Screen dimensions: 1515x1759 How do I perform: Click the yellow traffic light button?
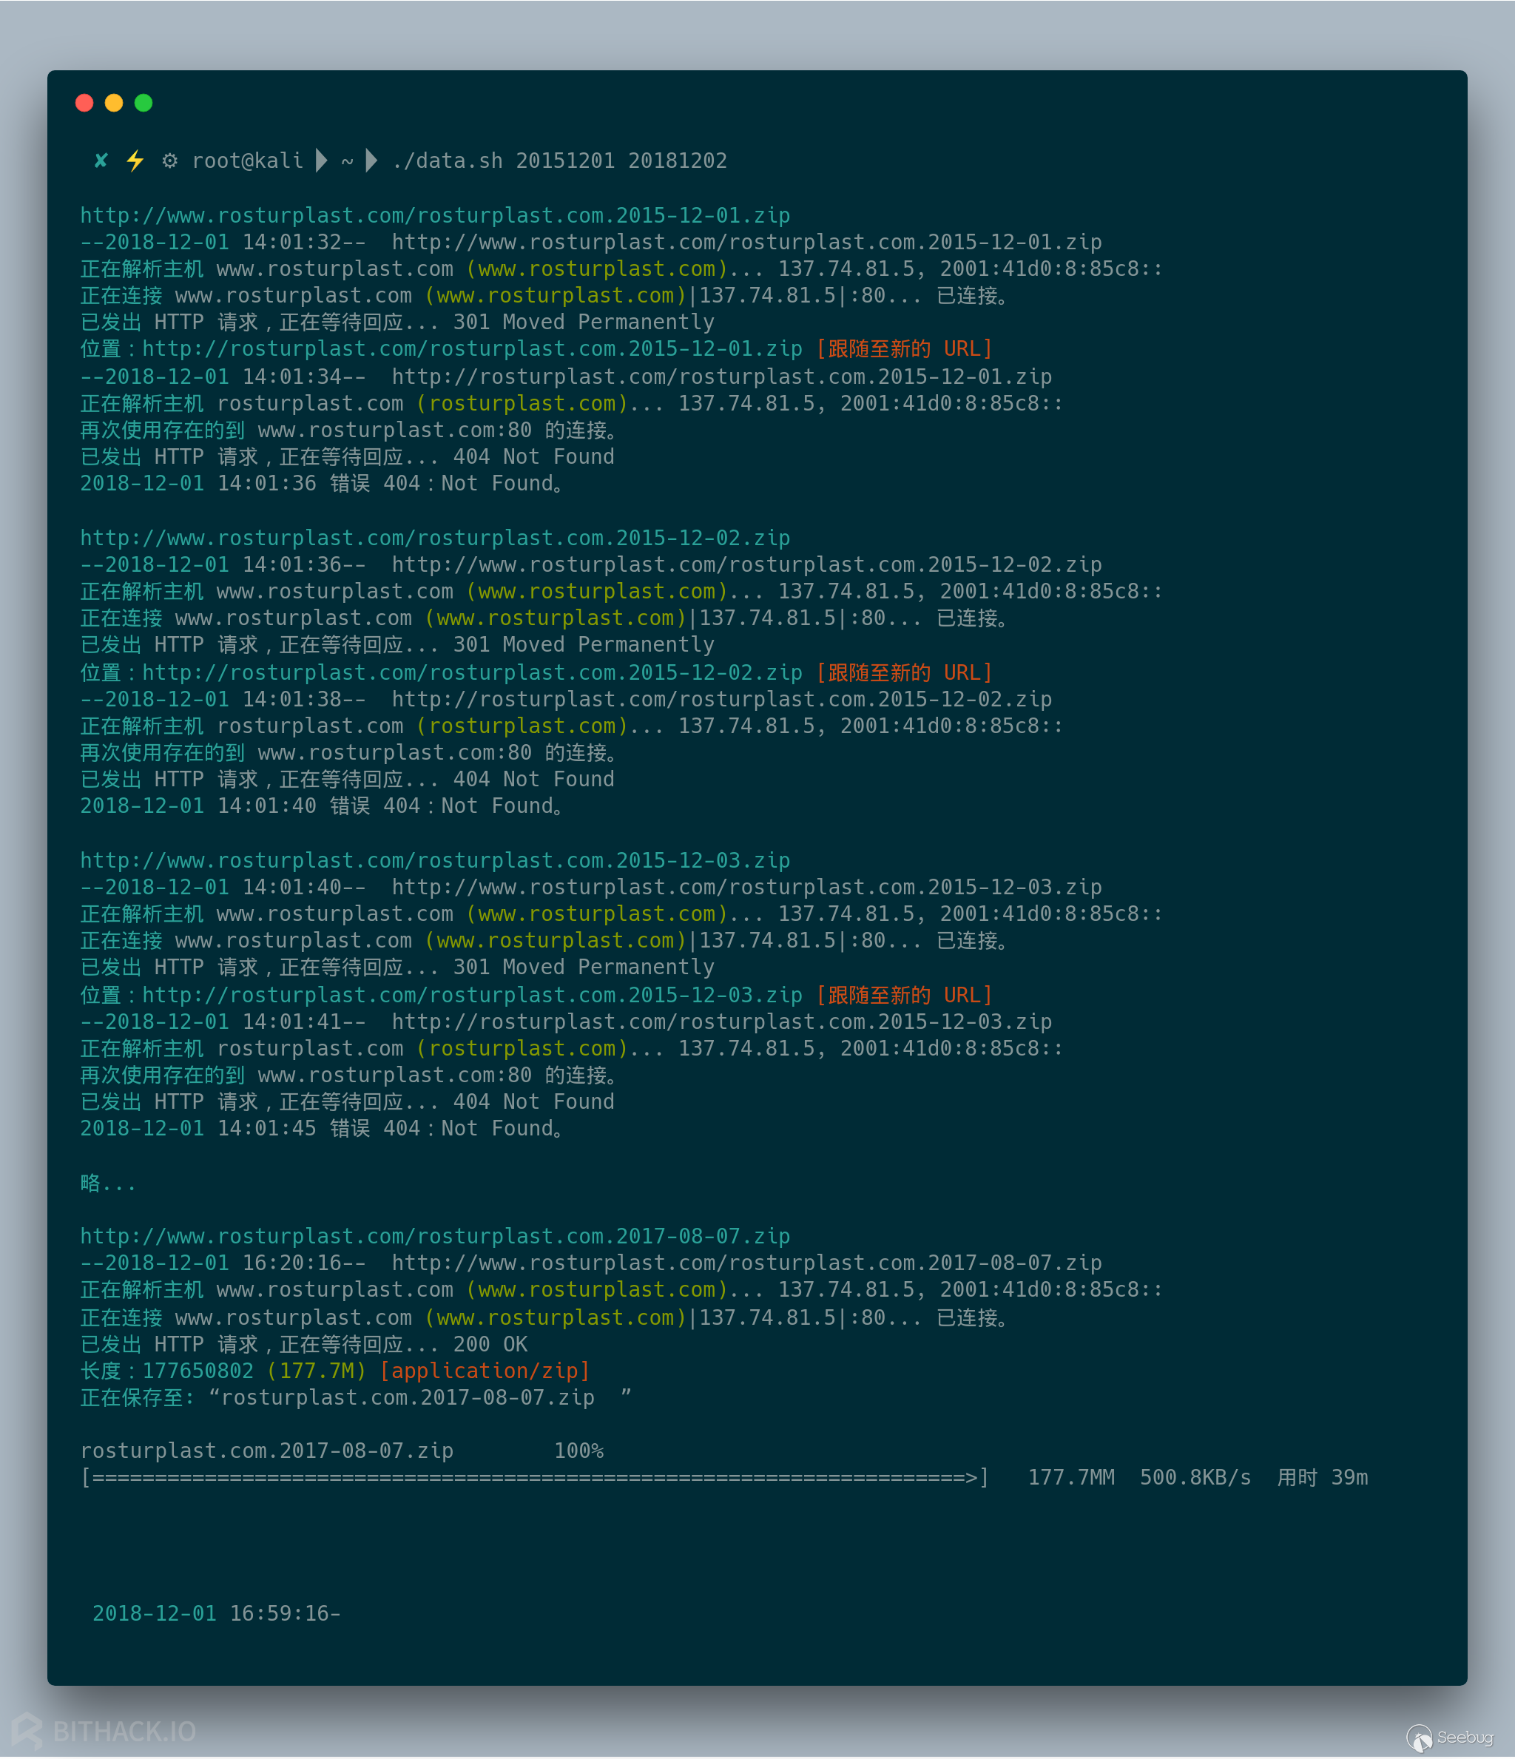pos(115,103)
